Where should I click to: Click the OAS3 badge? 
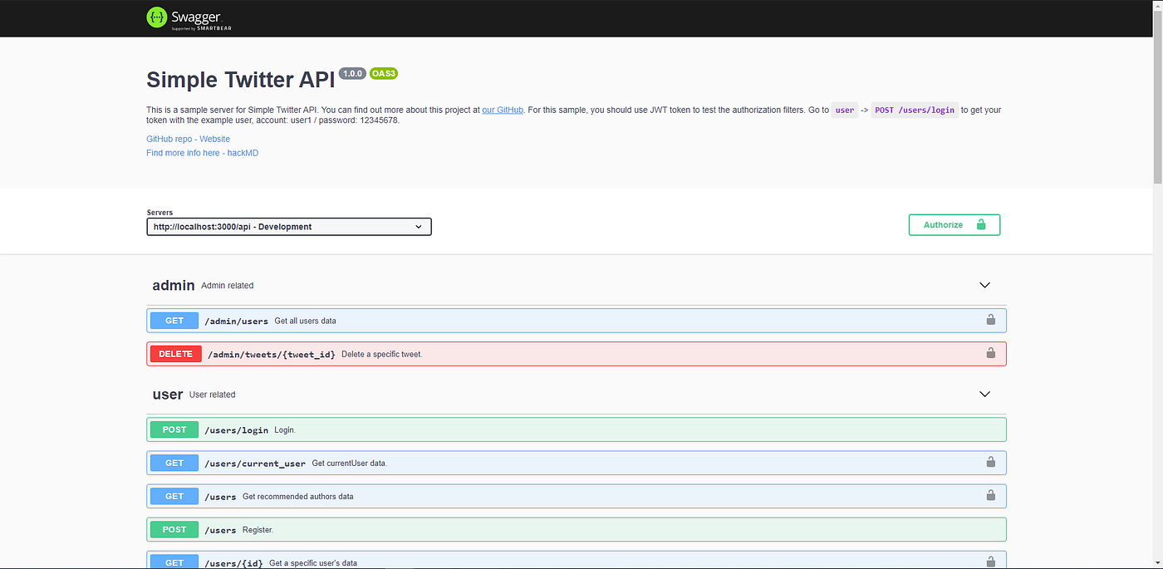point(384,73)
